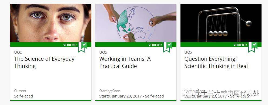Screen dimensions: 268x105
Task: Open the globe drawing course thumbnail
Action: pyautogui.click(x=136, y=23)
